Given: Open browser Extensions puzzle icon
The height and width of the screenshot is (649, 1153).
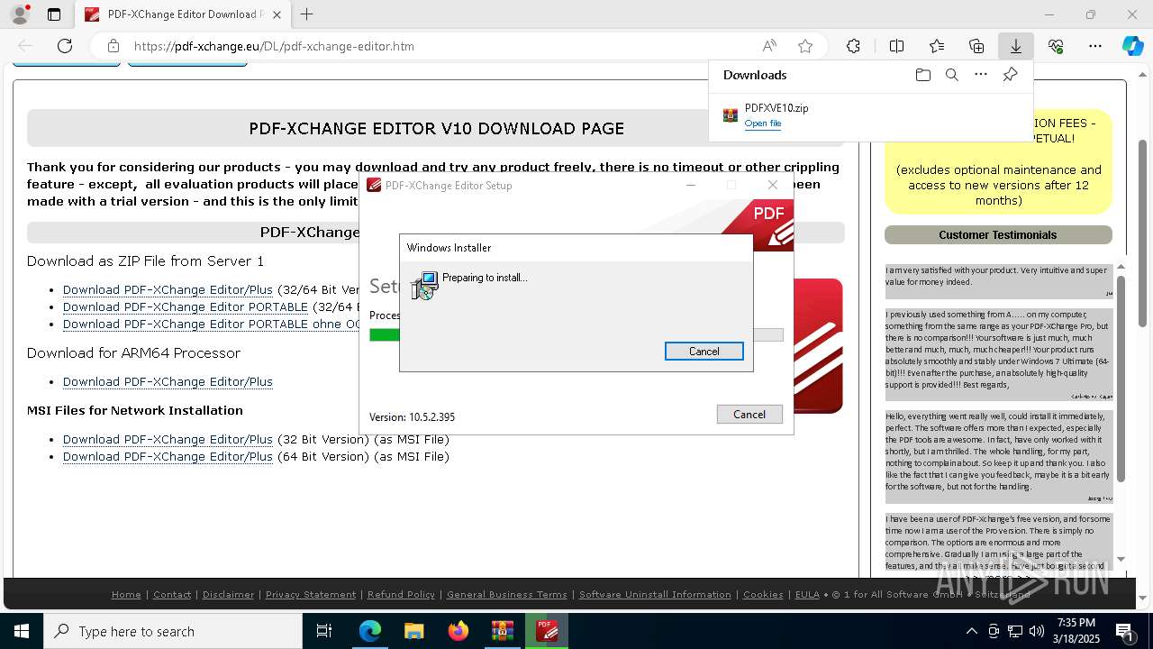Looking at the screenshot, I should (853, 46).
